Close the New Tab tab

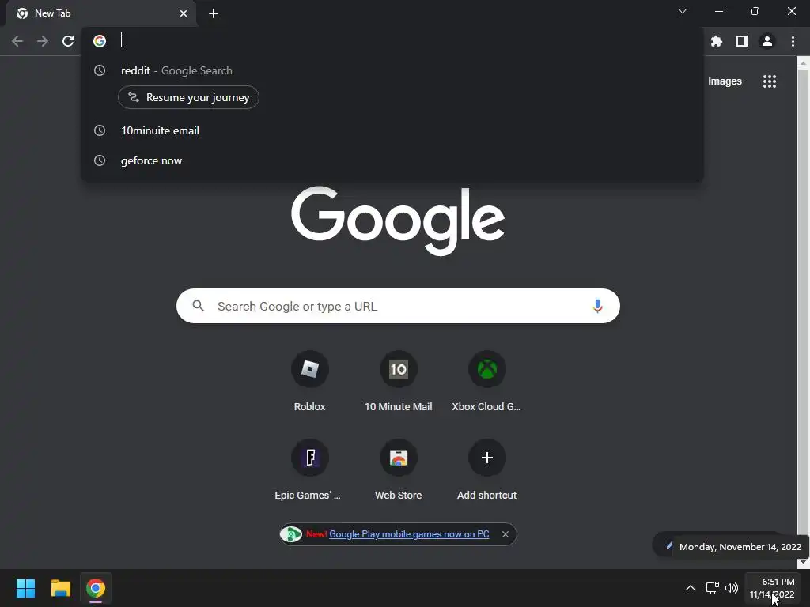tap(184, 13)
